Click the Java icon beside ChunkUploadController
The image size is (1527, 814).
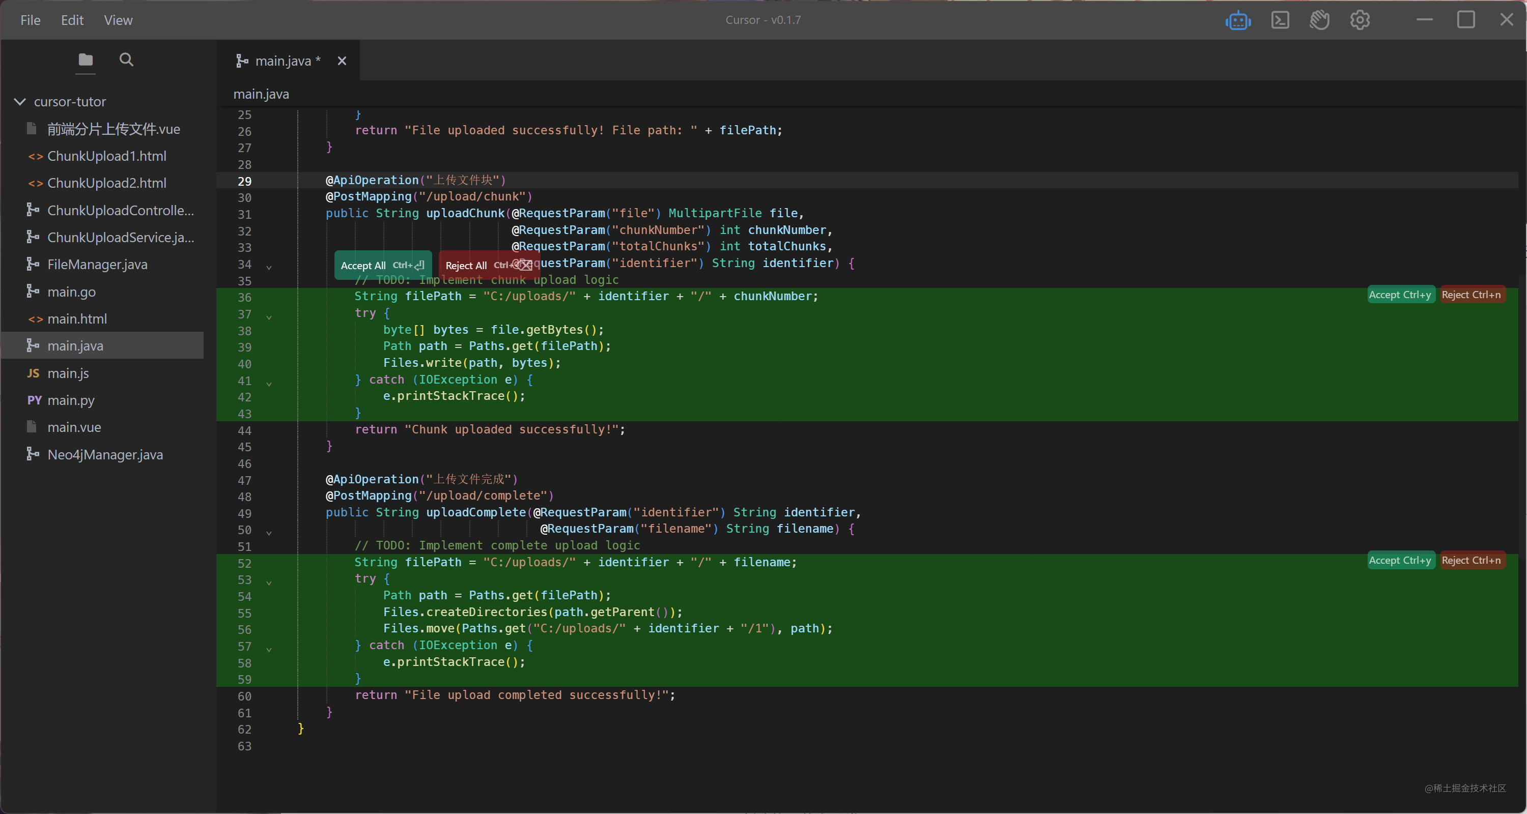33,210
